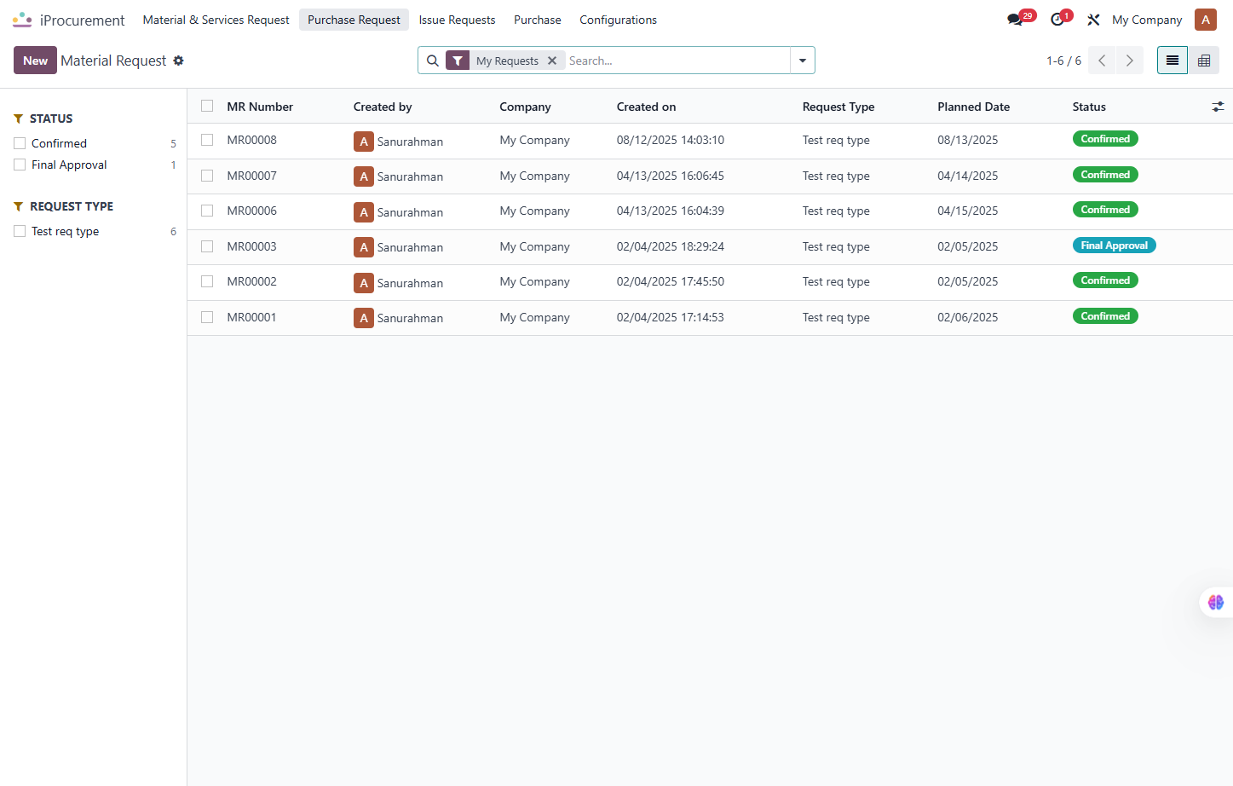Go to next page of records

[x=1130, y=61]
